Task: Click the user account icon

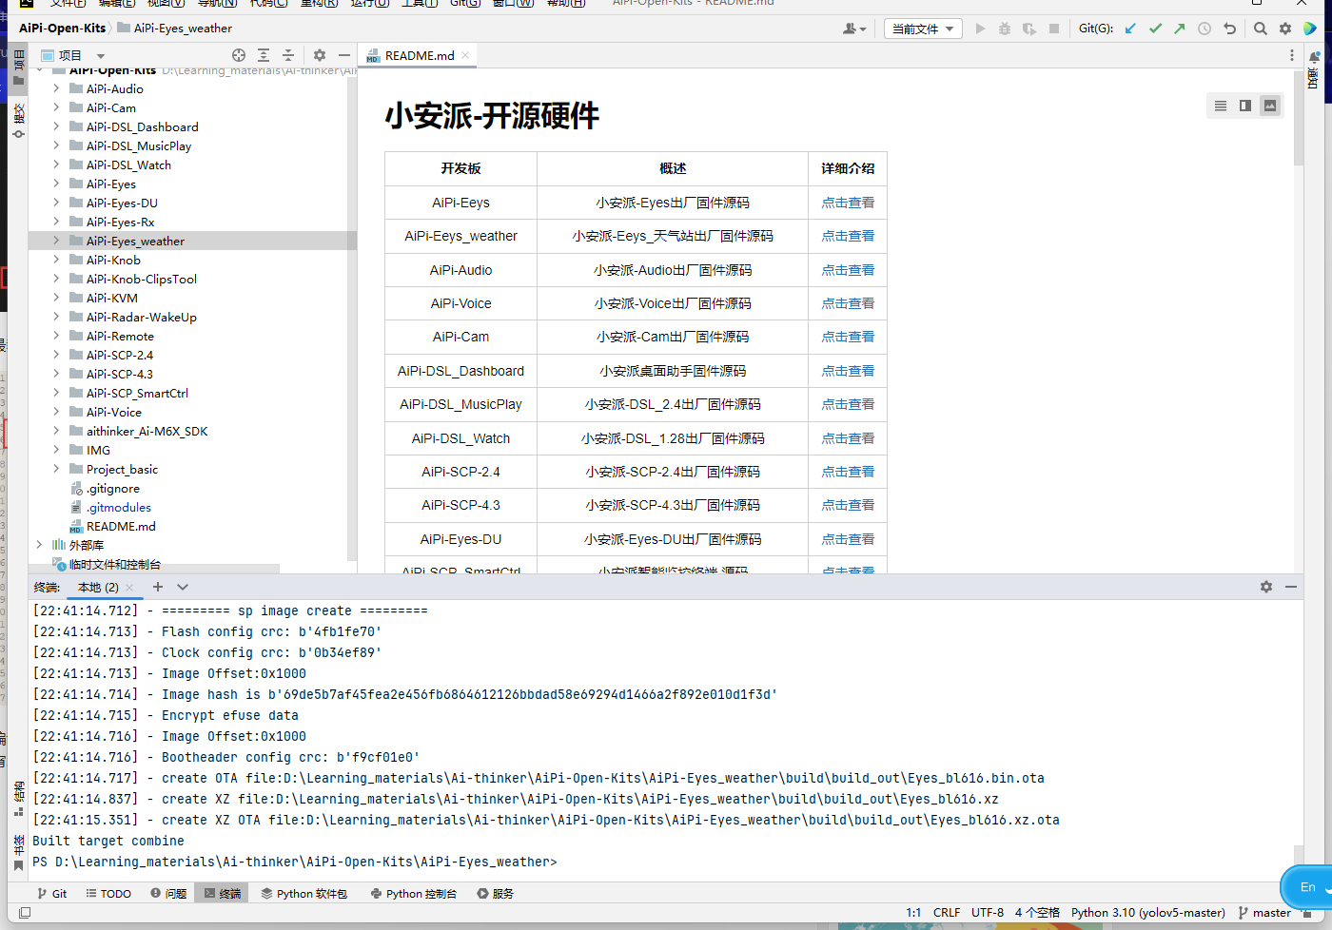Action: [x=854, y=29]
